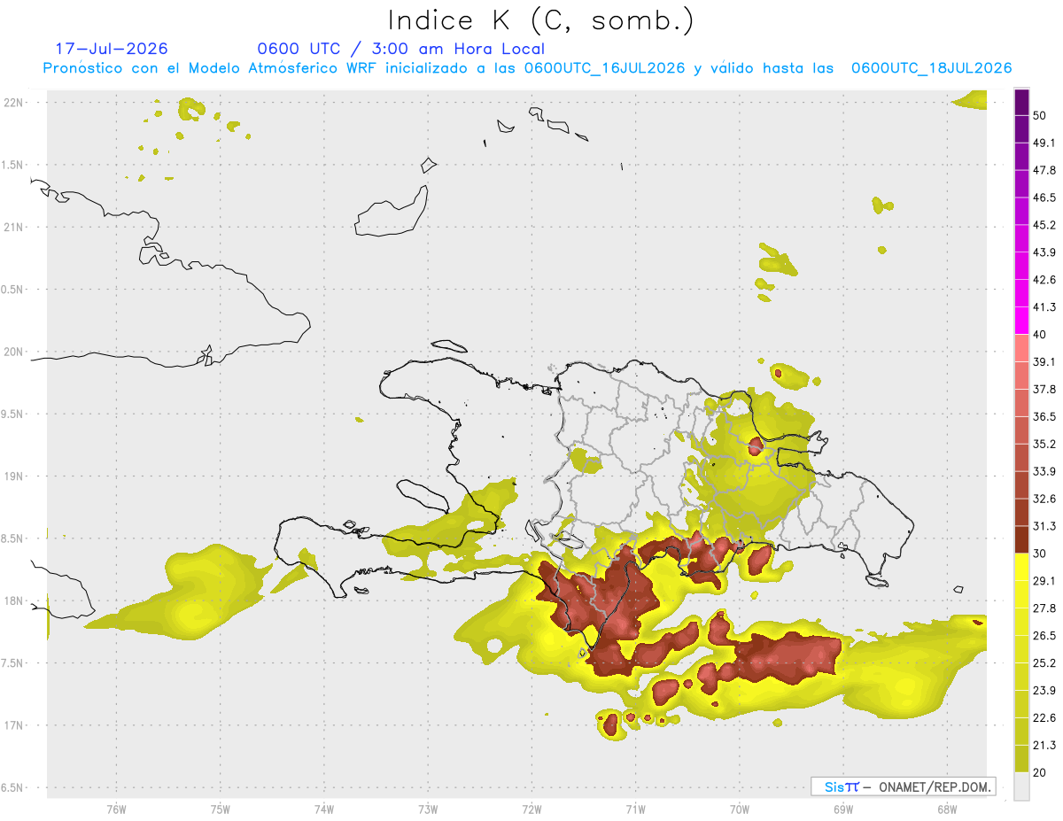Click legend value '43.9'
This screenshot has width=1063, height=821.
coord(1044,252)
